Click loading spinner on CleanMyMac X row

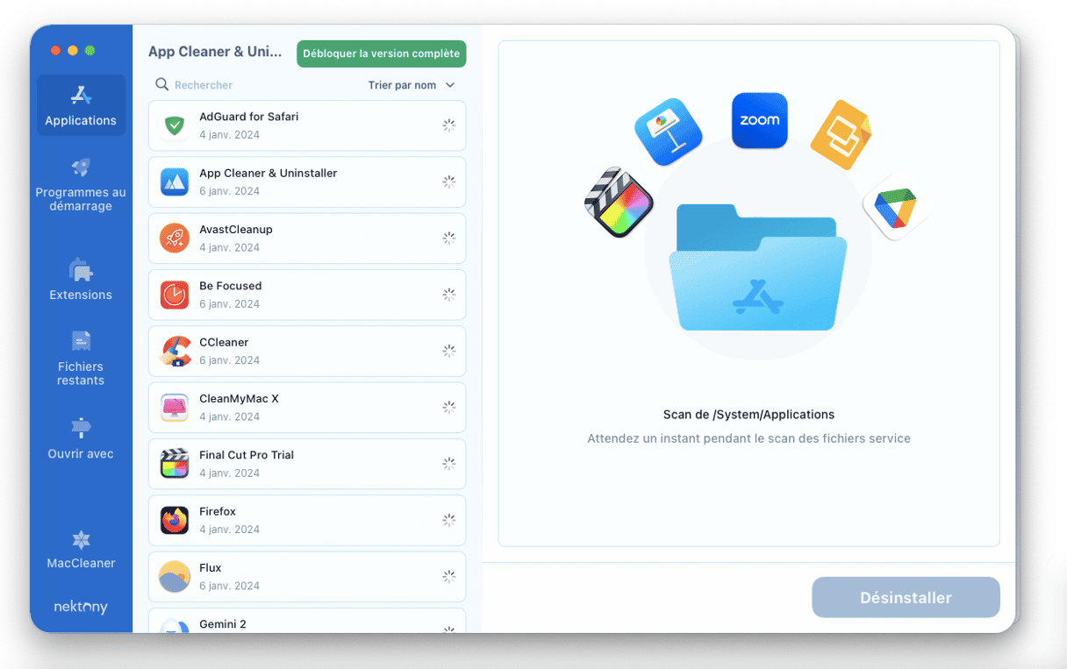point(448,407)
